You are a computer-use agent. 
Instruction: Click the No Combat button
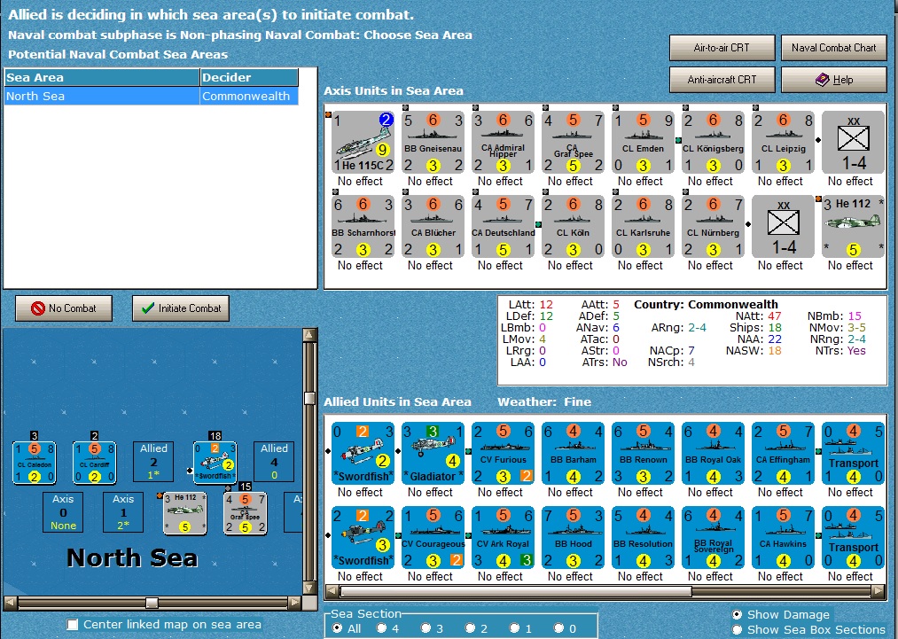pyautogui.click(x=64, y=308)
